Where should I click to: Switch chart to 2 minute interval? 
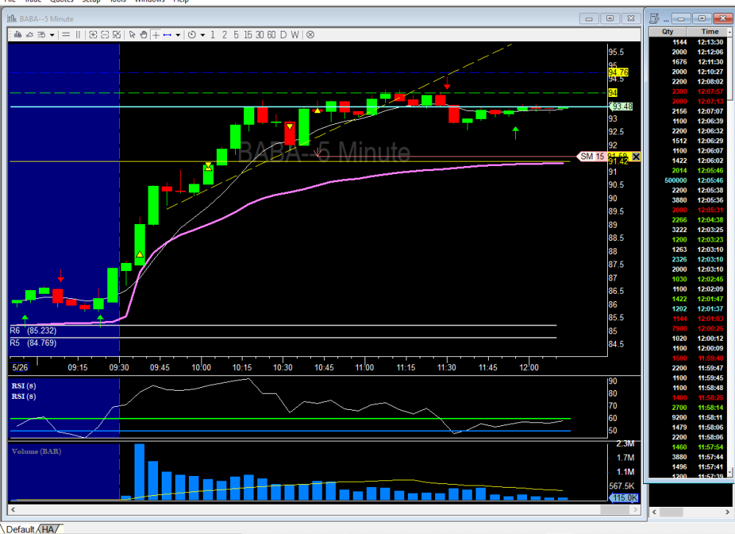(224, 35)
